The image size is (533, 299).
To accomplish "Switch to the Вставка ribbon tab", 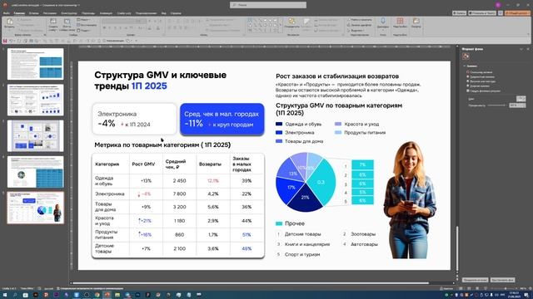I will (x=33, y=13).
